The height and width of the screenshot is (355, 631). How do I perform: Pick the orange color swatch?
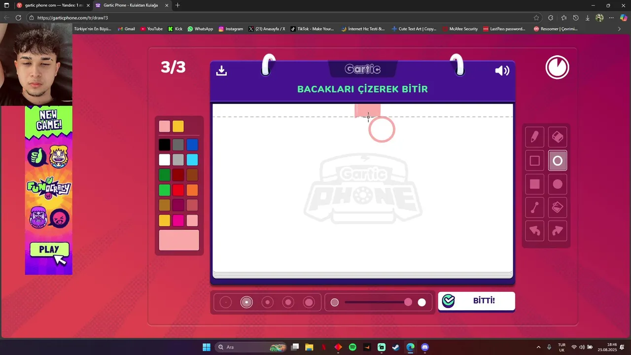click(192, 190)
